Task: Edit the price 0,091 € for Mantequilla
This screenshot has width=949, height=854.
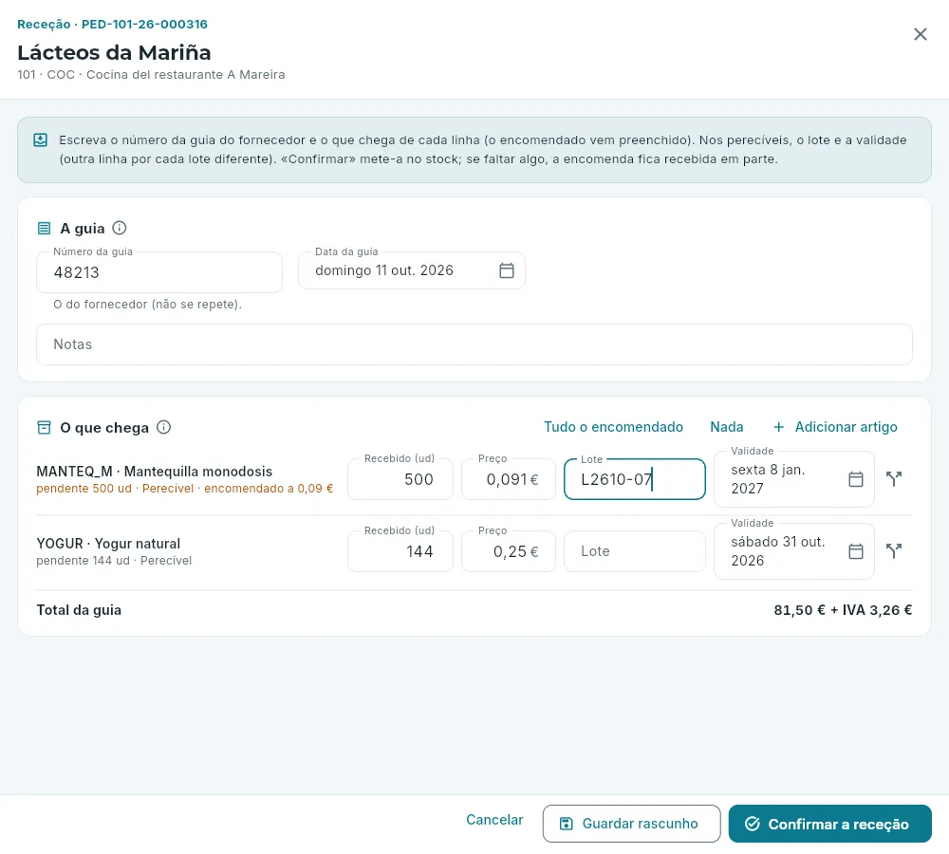Action: pyautogui.click(x=509, y=479)
